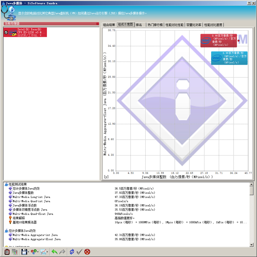
Task: Open the line graph icon's dropdown arrow
Action: (x=47, y=252)
